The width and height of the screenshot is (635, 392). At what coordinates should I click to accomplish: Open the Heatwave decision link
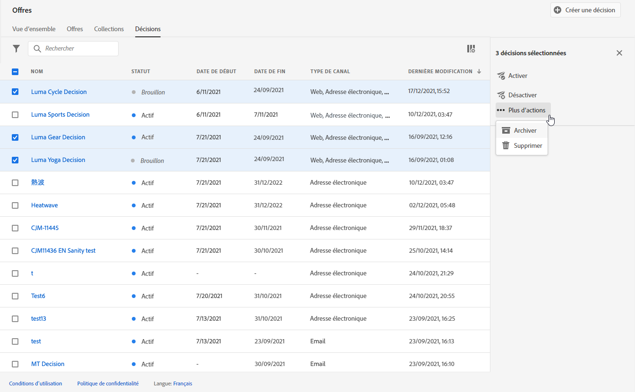(44, 205)
